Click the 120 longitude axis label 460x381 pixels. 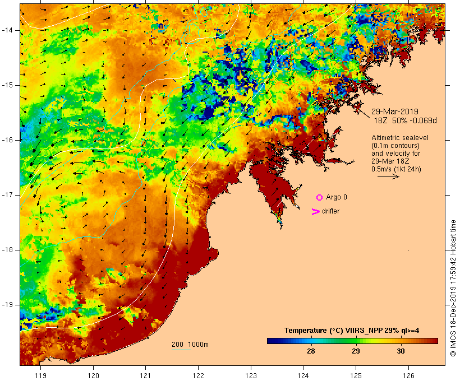[x=93, y=375]
